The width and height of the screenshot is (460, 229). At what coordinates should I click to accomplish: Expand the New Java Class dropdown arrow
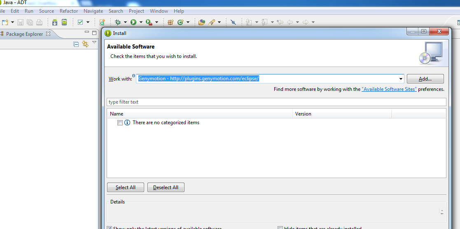click(x=188, y=22)
